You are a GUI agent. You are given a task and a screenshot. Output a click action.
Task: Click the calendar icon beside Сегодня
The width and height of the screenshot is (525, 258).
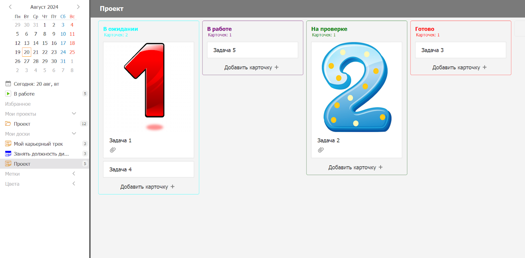[8, 83]
